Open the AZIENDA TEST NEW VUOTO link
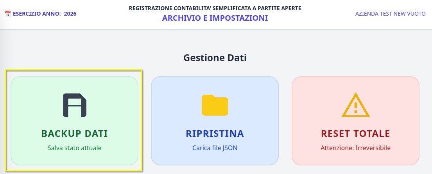 (x=390, y=14)
